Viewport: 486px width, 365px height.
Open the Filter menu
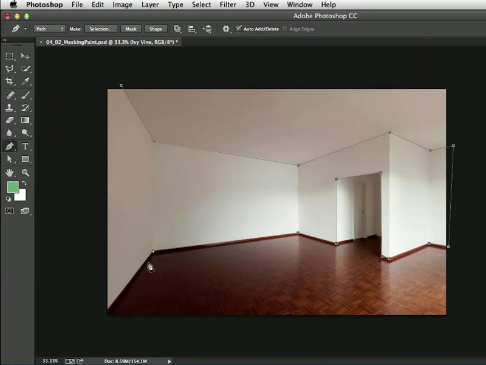228,5
